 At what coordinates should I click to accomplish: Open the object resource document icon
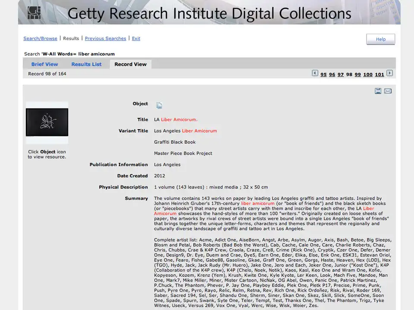159,105
